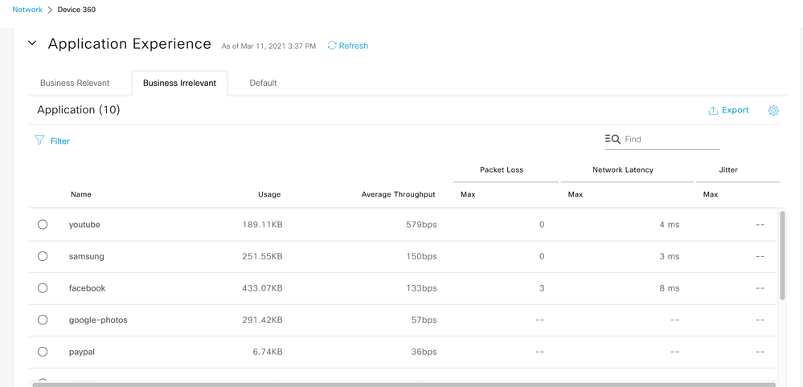Viewport: 803px width, 387px height.
Task: Click the 3 ms latency value
Action: [670, 257]
